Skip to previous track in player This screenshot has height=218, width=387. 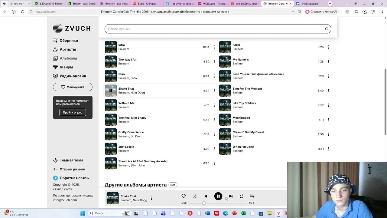click(206, 196)
